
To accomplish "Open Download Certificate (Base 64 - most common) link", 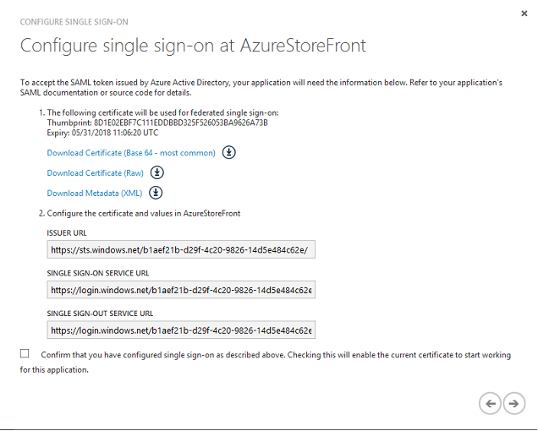I will pos(131,153).
